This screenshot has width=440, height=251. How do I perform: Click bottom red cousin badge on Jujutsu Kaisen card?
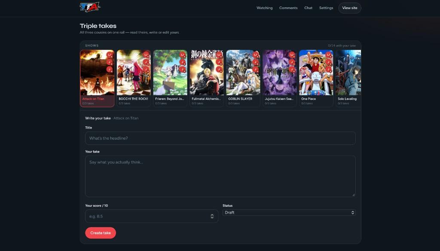[x=292, y=69]
